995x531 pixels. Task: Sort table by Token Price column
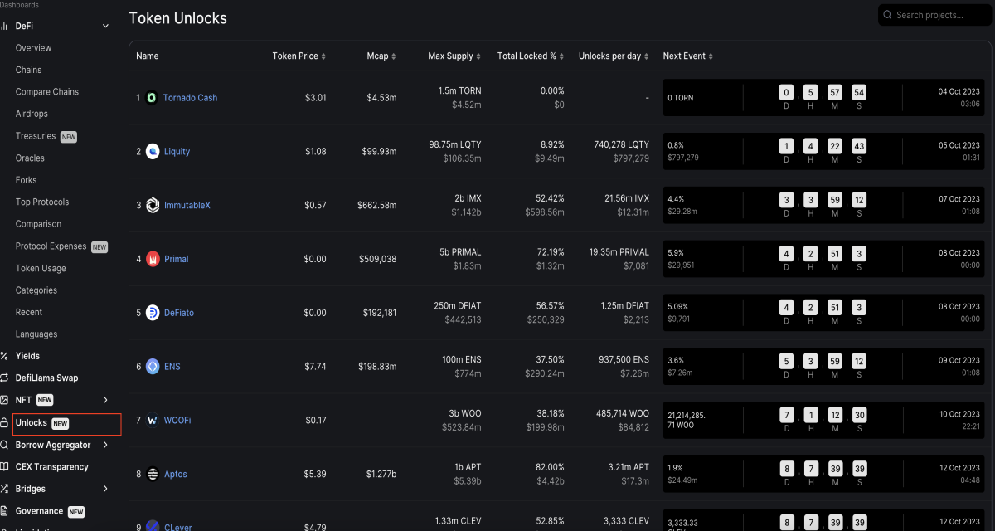[299, 56]
